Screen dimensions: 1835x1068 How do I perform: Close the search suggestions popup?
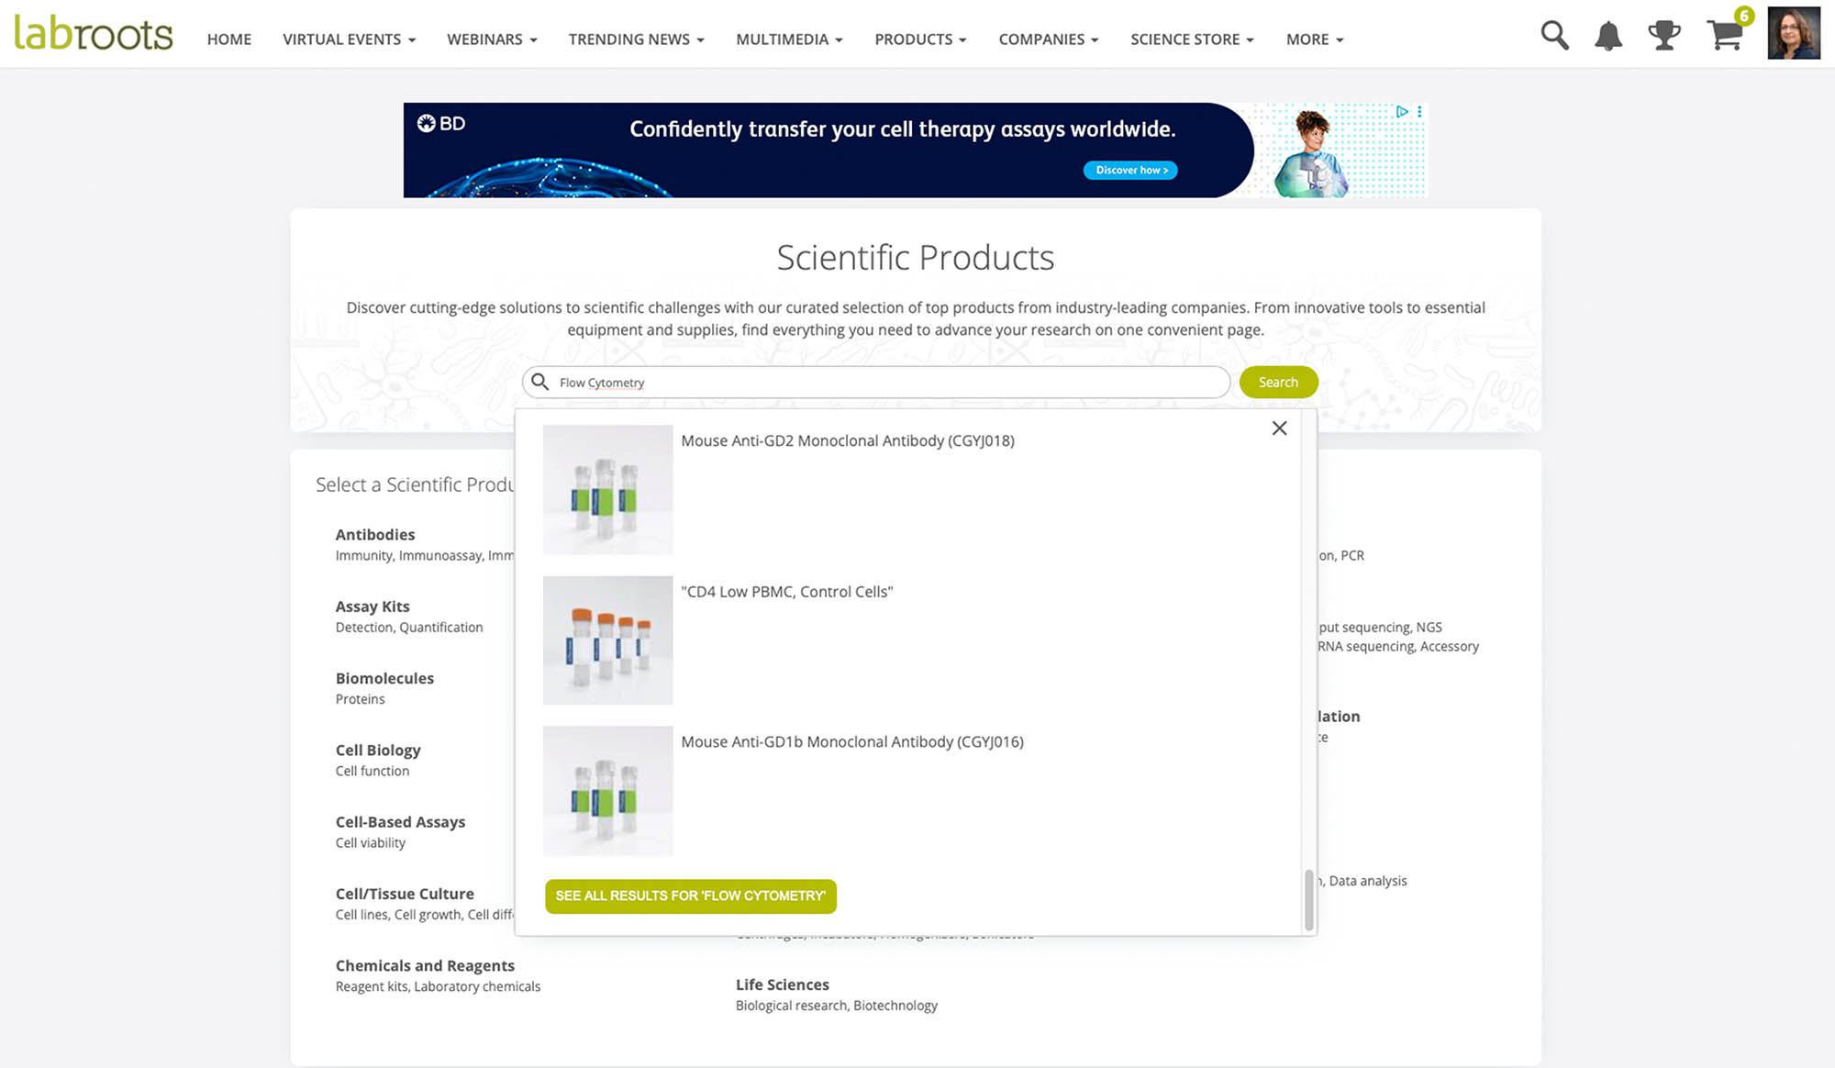click(x=1279, y=428)
